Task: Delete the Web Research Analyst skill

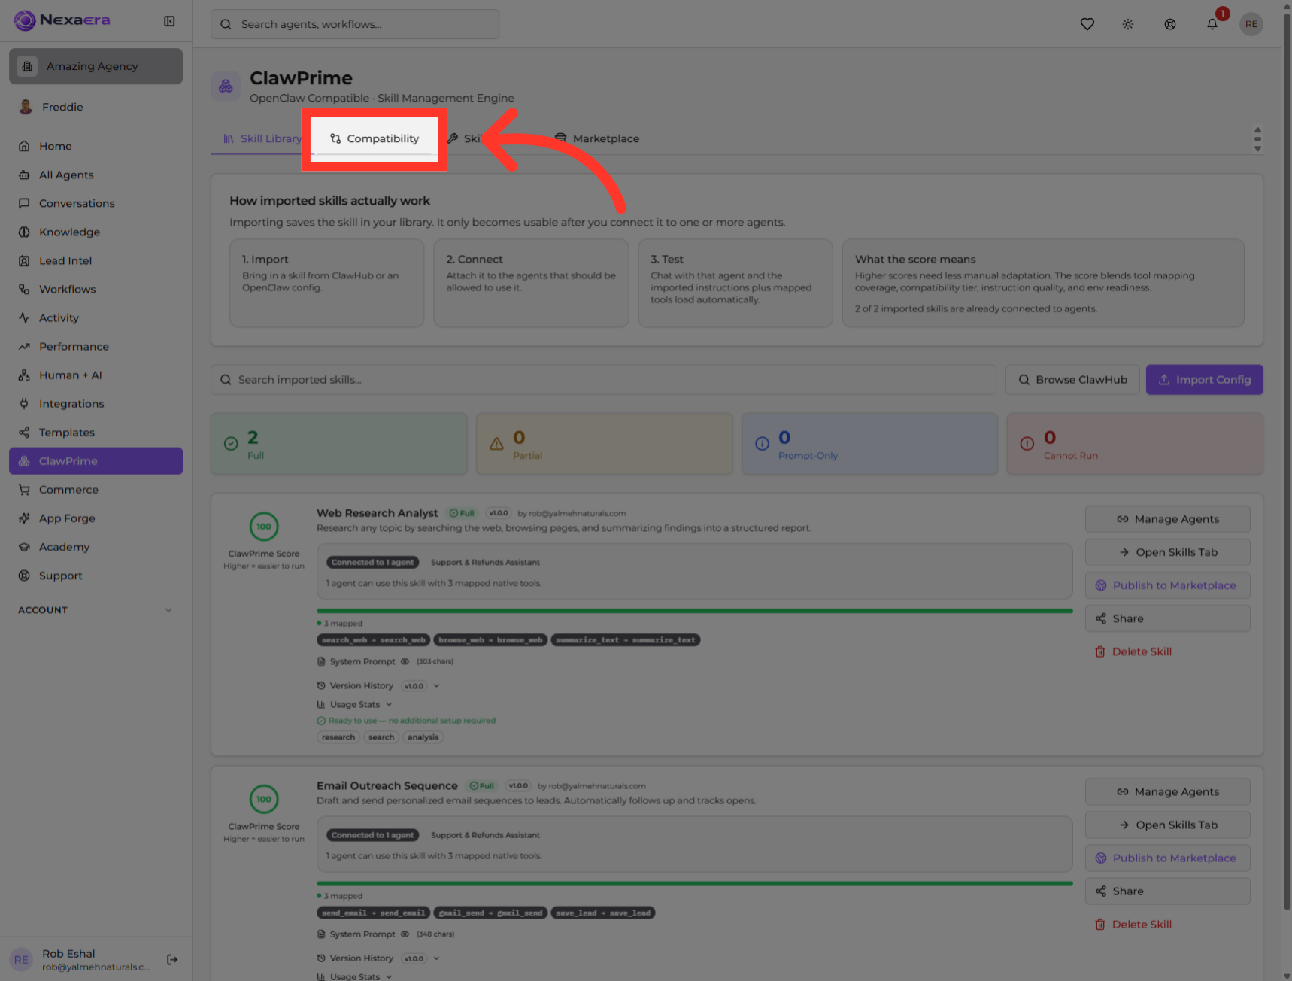Action: 1133,651
